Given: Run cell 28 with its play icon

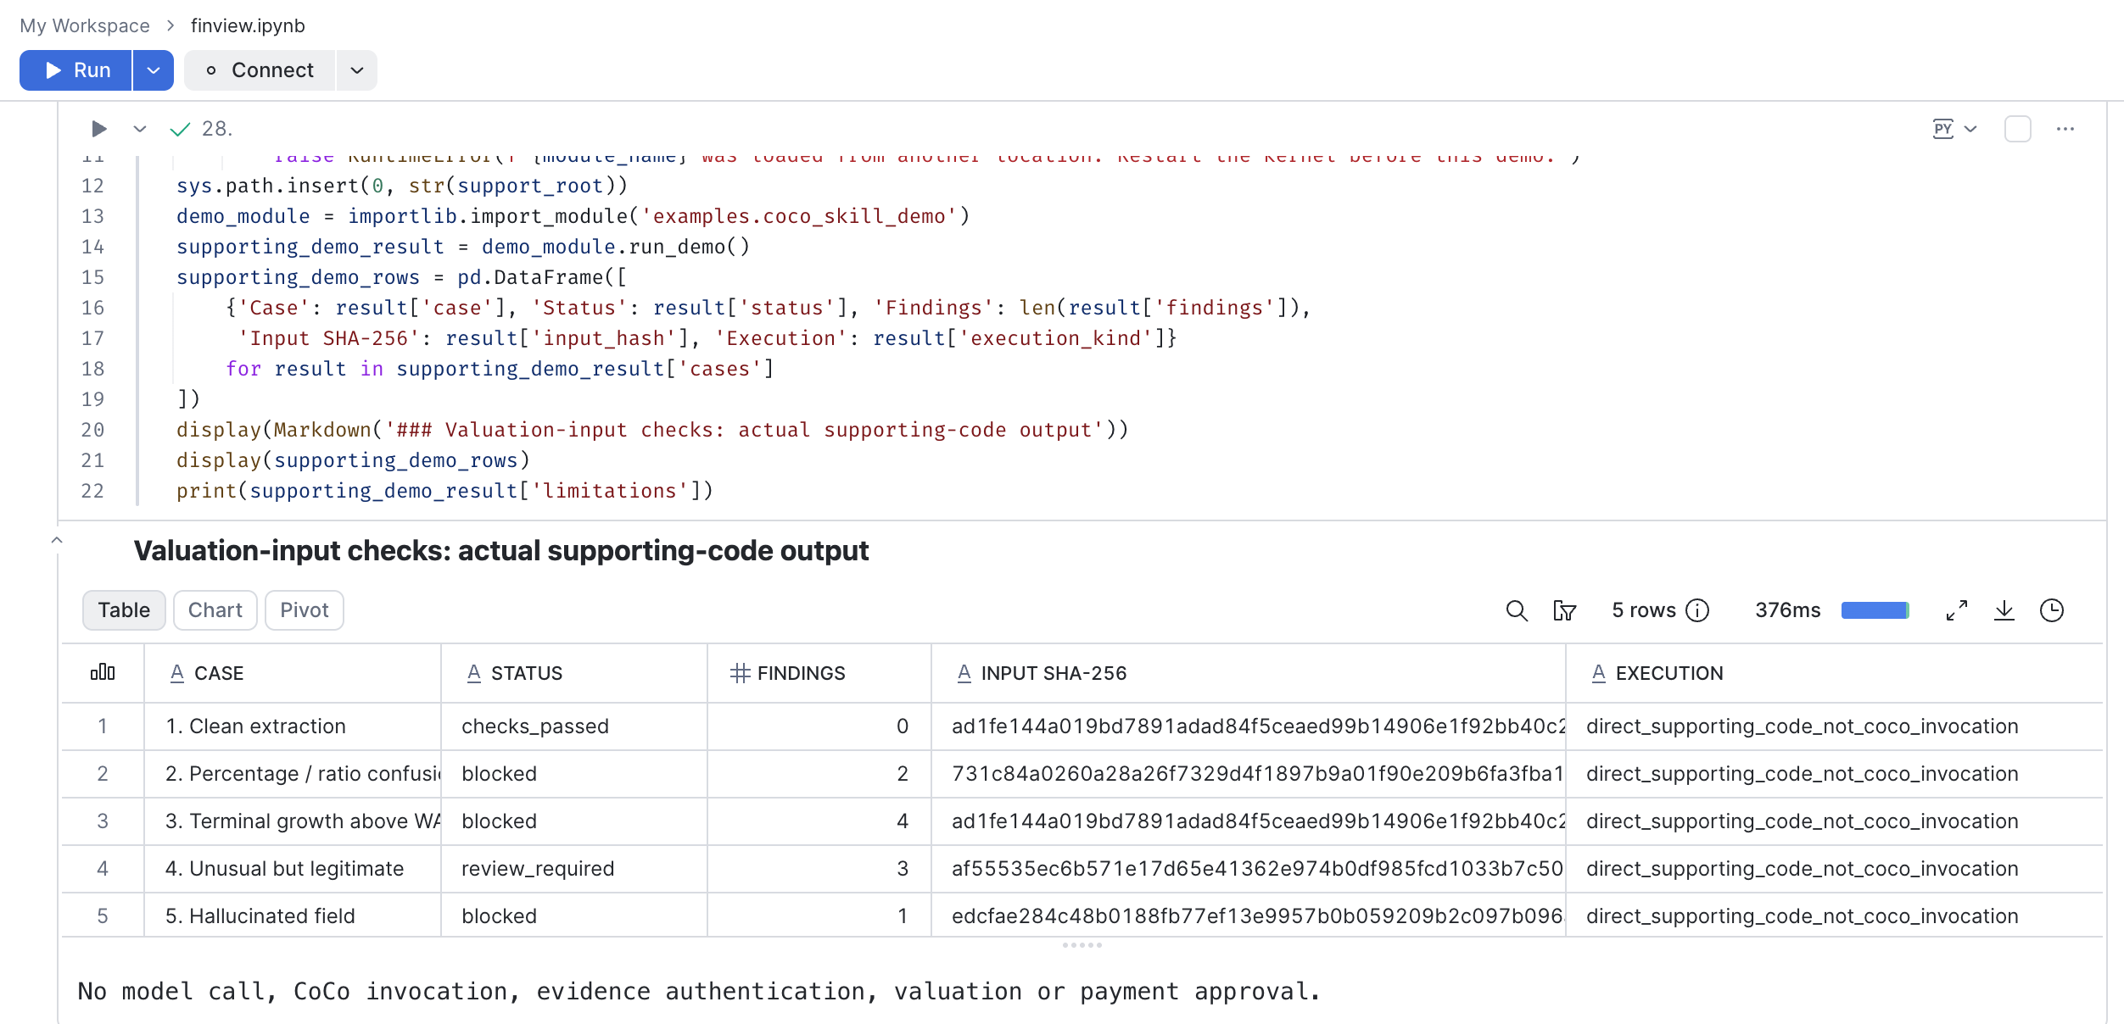Looking at the screenshot, I should [x=99, y=129].
